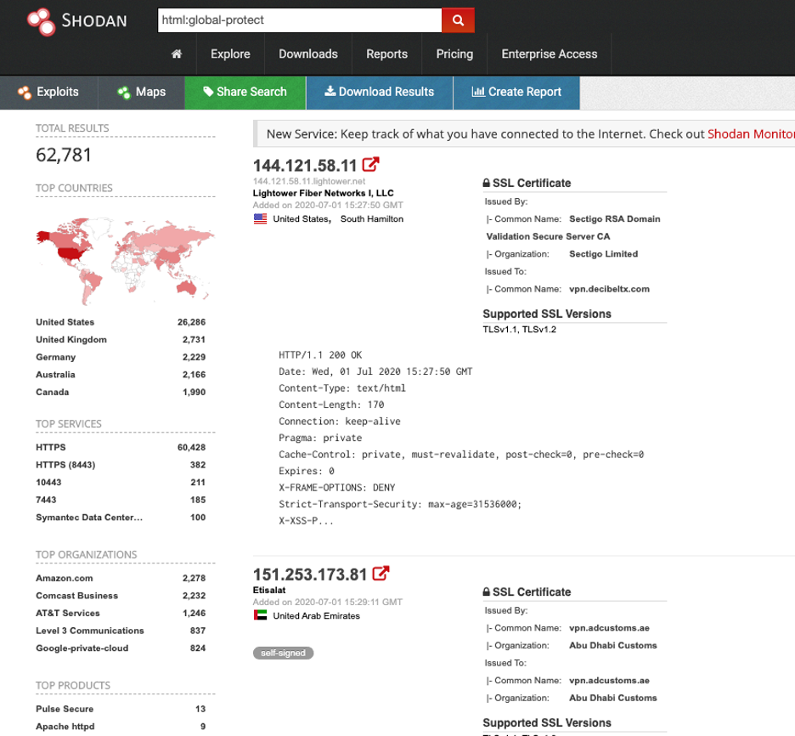795x736 pixels.
Task: Open the Reports menu item
Action: [386, 54]
